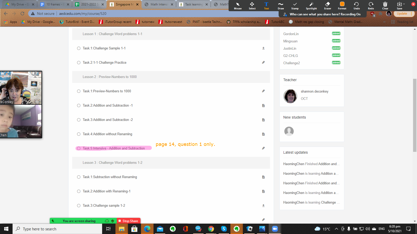Image resolution: width=417 pixels, height=234 pixels.
Task: Mark Addition and Subtraction -2 radio
Action: (79, 120)
